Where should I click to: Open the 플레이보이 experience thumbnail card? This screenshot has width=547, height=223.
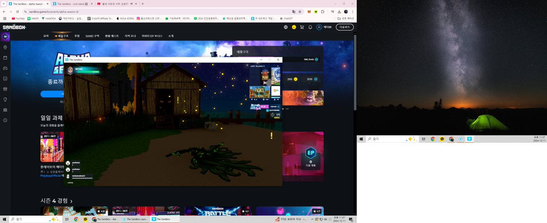click(52, 147)
